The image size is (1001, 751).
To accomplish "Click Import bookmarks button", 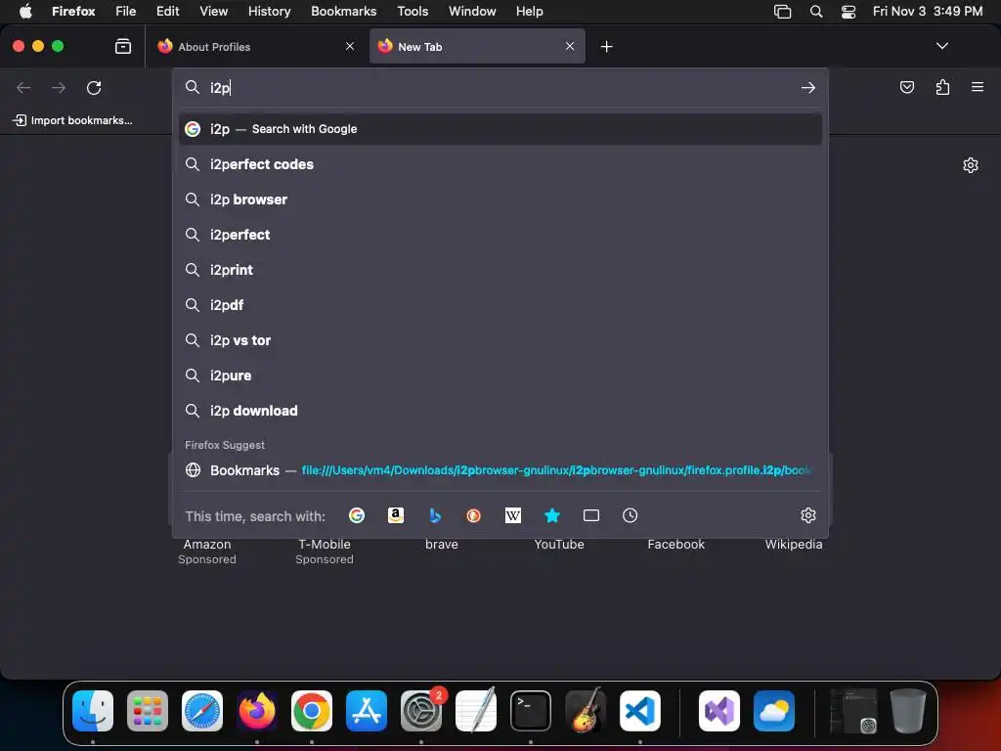I will (x=72, y=120).
